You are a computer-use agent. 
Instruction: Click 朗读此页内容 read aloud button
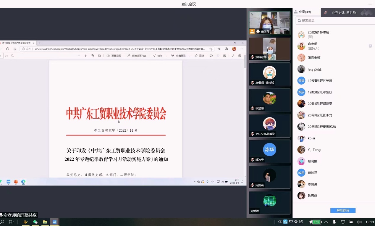(137, 56)
